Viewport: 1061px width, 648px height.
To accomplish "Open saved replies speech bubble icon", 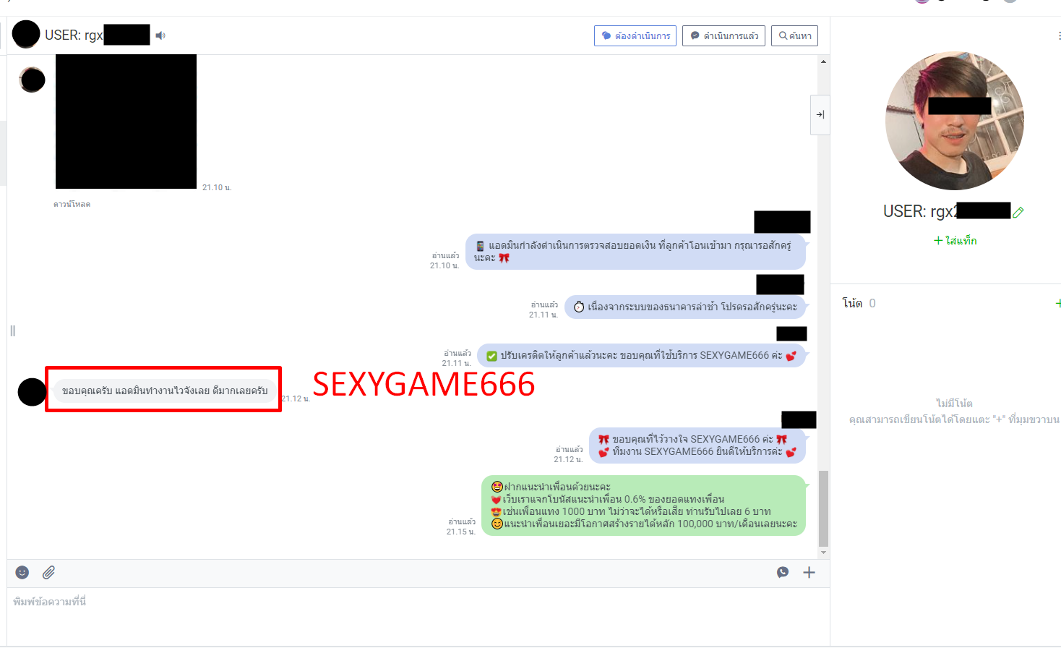I will pos(783,573).
